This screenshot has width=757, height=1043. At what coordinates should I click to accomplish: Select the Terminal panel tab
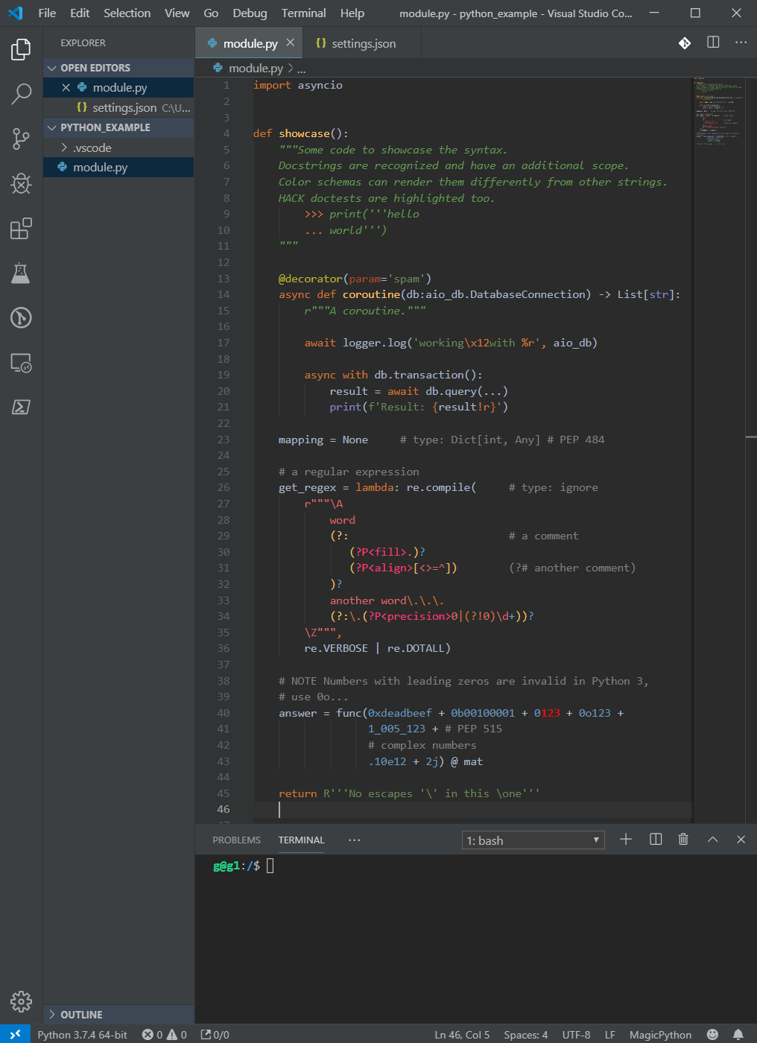pyautogui.click(x=302, y=840)
